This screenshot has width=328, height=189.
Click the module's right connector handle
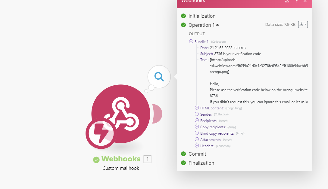157,114
